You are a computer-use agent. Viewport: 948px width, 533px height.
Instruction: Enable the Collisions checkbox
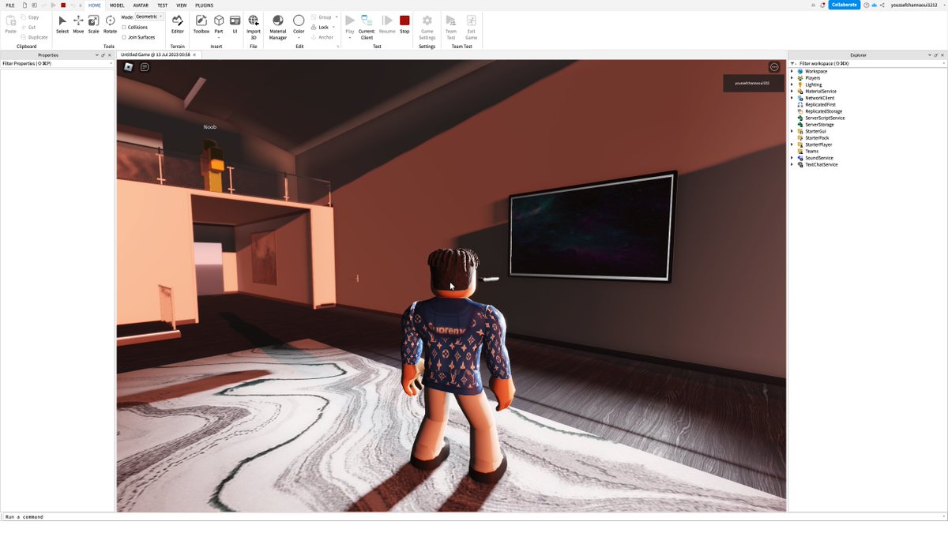(124, 27)
